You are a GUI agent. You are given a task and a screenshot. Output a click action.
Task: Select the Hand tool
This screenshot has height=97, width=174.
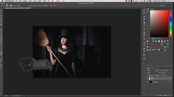pyautogui.click(x=1, y=53)
